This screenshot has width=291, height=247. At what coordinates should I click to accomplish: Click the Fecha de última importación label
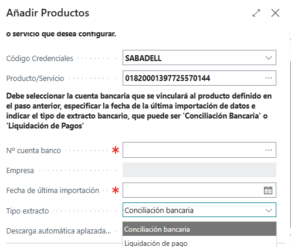pyautogui.click(x=53, y=190)
